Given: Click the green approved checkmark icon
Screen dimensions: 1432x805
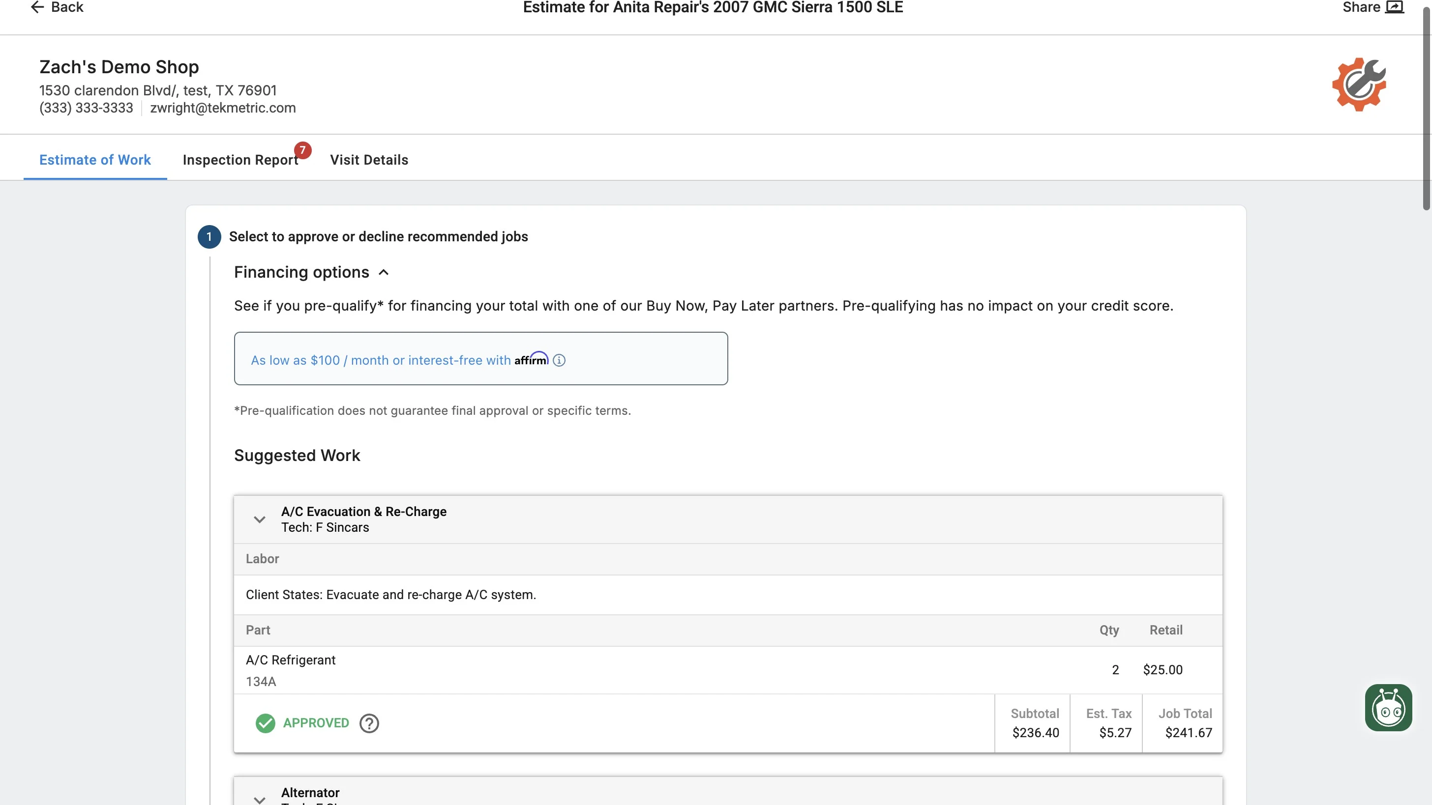Looking at the screenshot, I should pos(265,723).
